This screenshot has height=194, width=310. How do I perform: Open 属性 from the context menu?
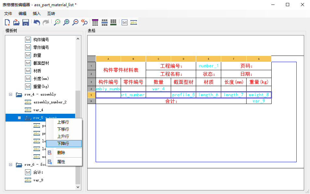pyautogui.click(x=64, y=162)
